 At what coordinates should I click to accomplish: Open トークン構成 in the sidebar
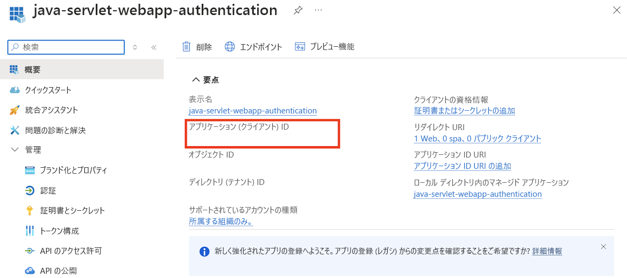59,231
